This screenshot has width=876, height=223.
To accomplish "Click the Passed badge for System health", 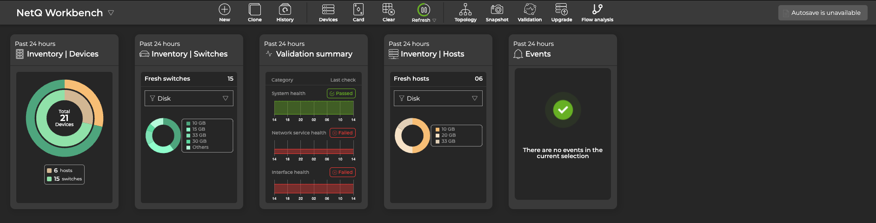I will coord(341,94).
